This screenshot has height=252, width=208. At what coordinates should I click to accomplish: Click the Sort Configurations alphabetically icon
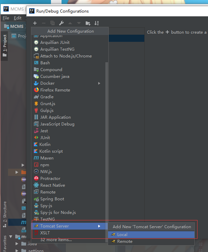pos(97,23)
